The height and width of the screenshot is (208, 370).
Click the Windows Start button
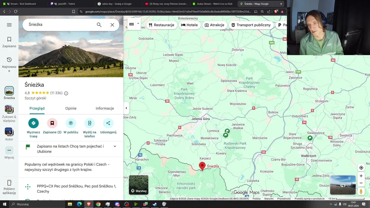click(x=4, y=204)
